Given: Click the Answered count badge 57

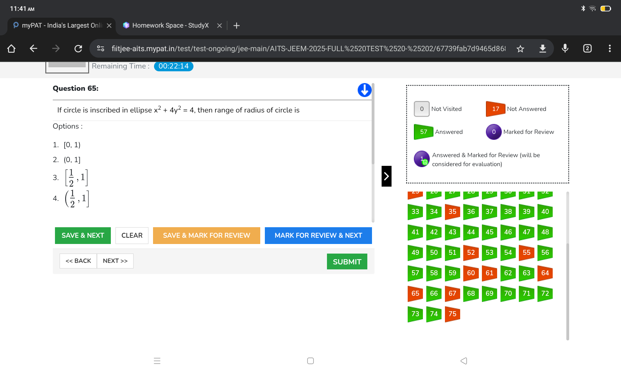Looking at the screenshot, I should click(x=424, y=132).
